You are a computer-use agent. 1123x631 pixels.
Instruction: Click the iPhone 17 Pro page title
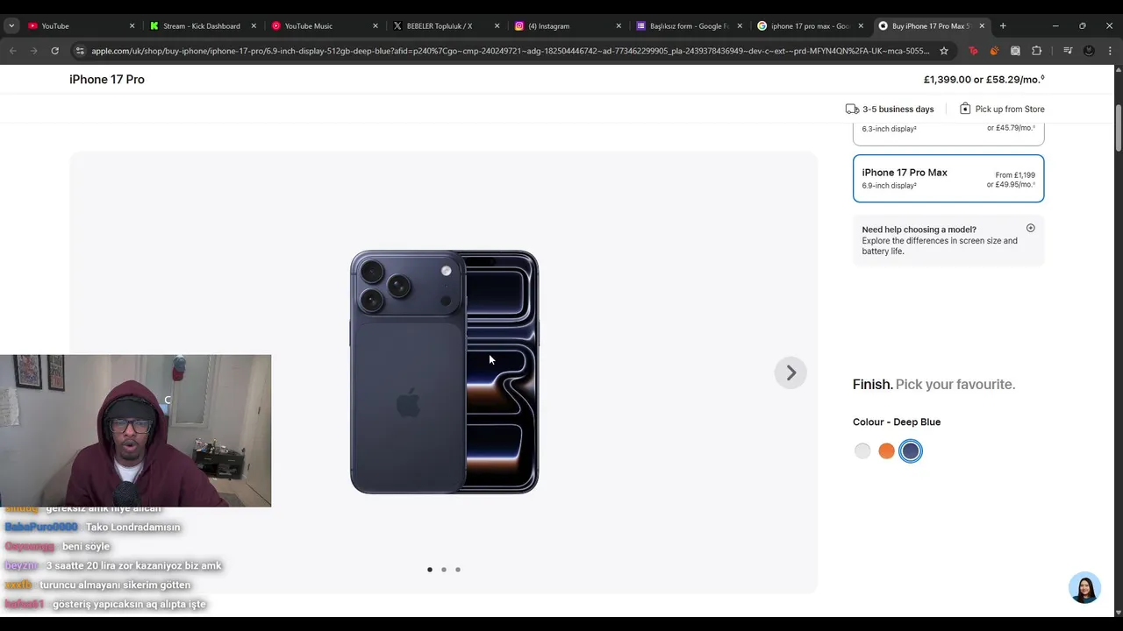pos(107,80)
